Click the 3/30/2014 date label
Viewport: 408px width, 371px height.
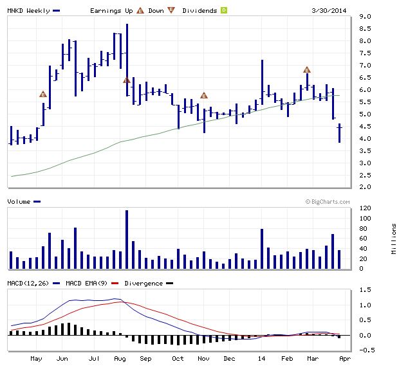(329, 11)
